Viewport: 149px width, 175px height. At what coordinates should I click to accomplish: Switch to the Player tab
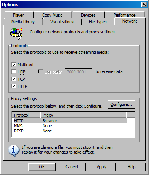click(18, 15)
